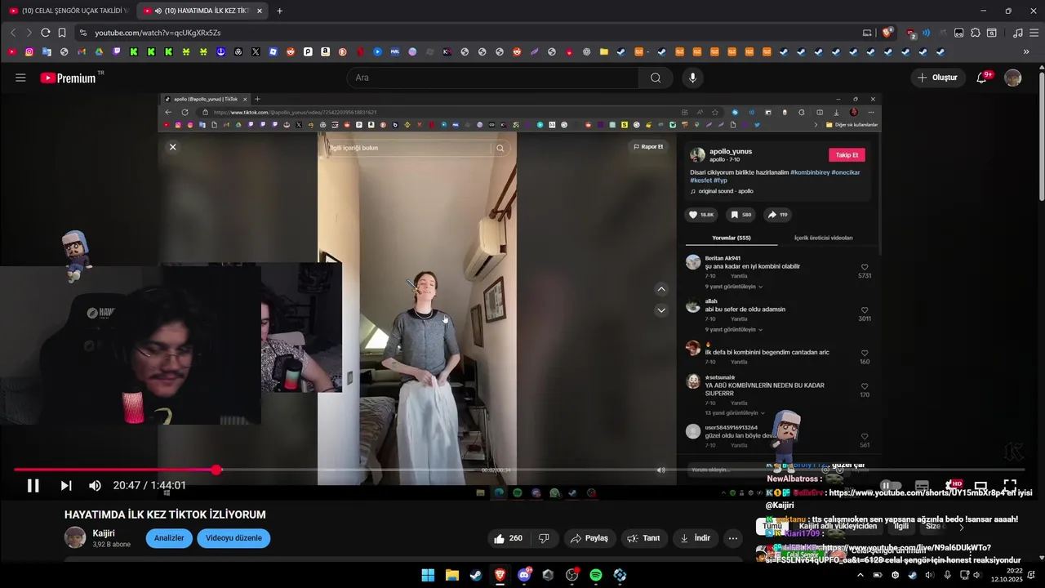Open more actions three-dot menu under video

pos(733,538)
